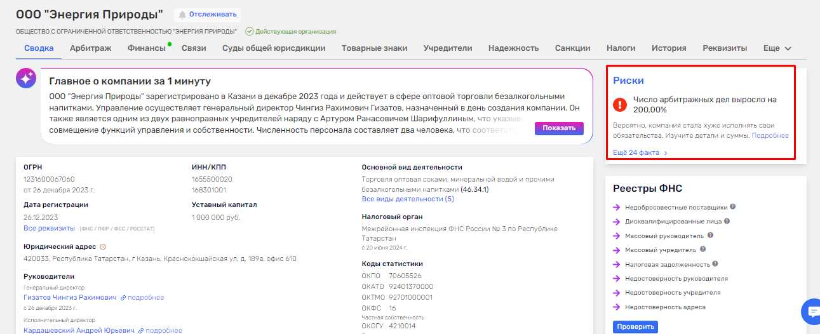Click the bell icon next to Отслеживать
This screenshot has height=334, width=820.
click(x=183, y=15)
